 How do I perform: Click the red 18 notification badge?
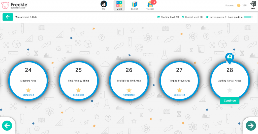pyautogui.click(x=153, y=2)
